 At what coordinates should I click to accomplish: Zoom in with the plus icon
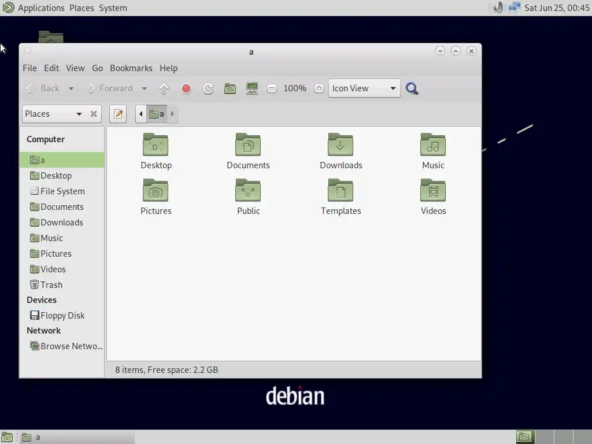(319, 88)
